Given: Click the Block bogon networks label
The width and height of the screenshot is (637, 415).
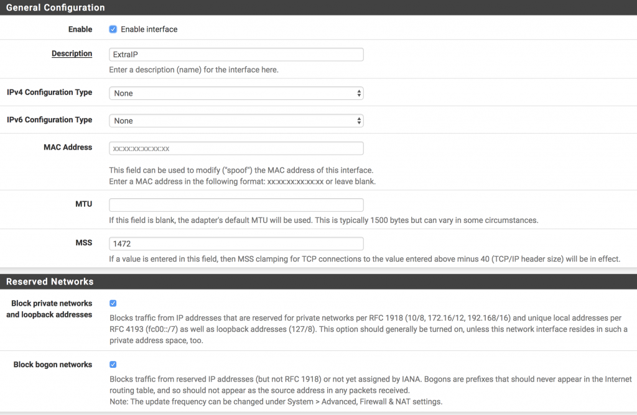Looking at the screenshot, I should click(53, 364).
